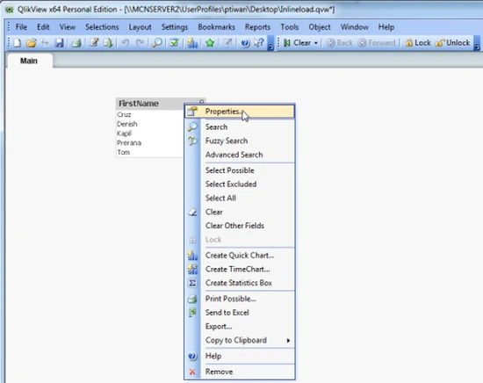The height and width of the screenshot is (383, 483).
Task: Choose Fuzzy Search in context menu
Action: (240, 141)
